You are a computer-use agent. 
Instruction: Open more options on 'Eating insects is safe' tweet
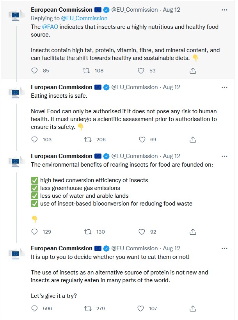point(224,87)
